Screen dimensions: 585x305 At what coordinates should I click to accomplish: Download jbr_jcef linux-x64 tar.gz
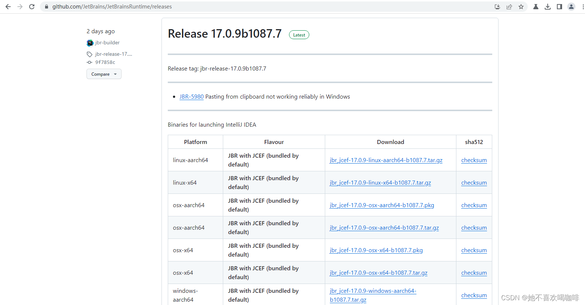380,183
